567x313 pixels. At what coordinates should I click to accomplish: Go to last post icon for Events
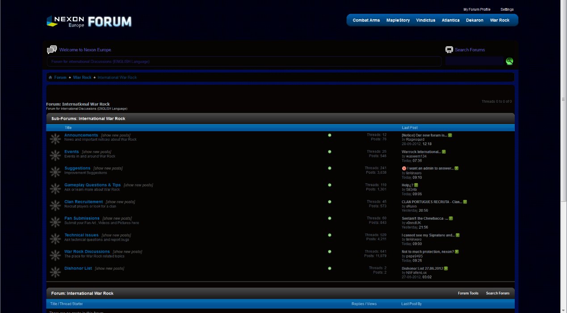point(444,152)
